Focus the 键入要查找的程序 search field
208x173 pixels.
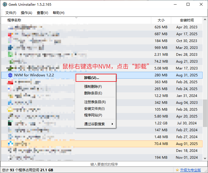pos(104,164)
